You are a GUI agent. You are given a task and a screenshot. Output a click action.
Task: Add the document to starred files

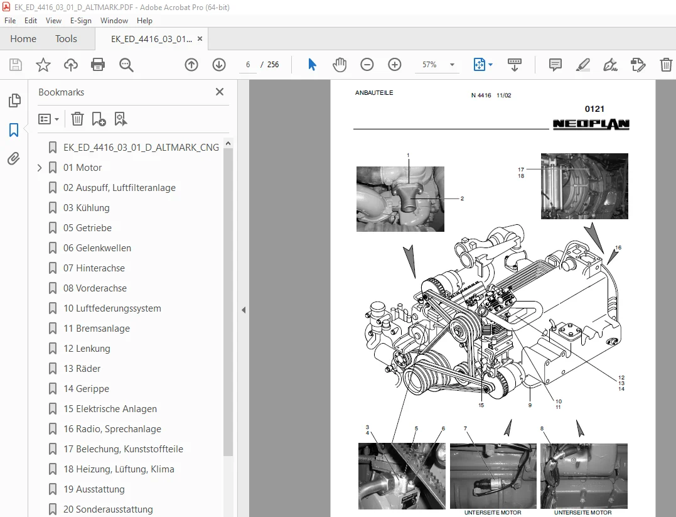[x=43, y=65]
